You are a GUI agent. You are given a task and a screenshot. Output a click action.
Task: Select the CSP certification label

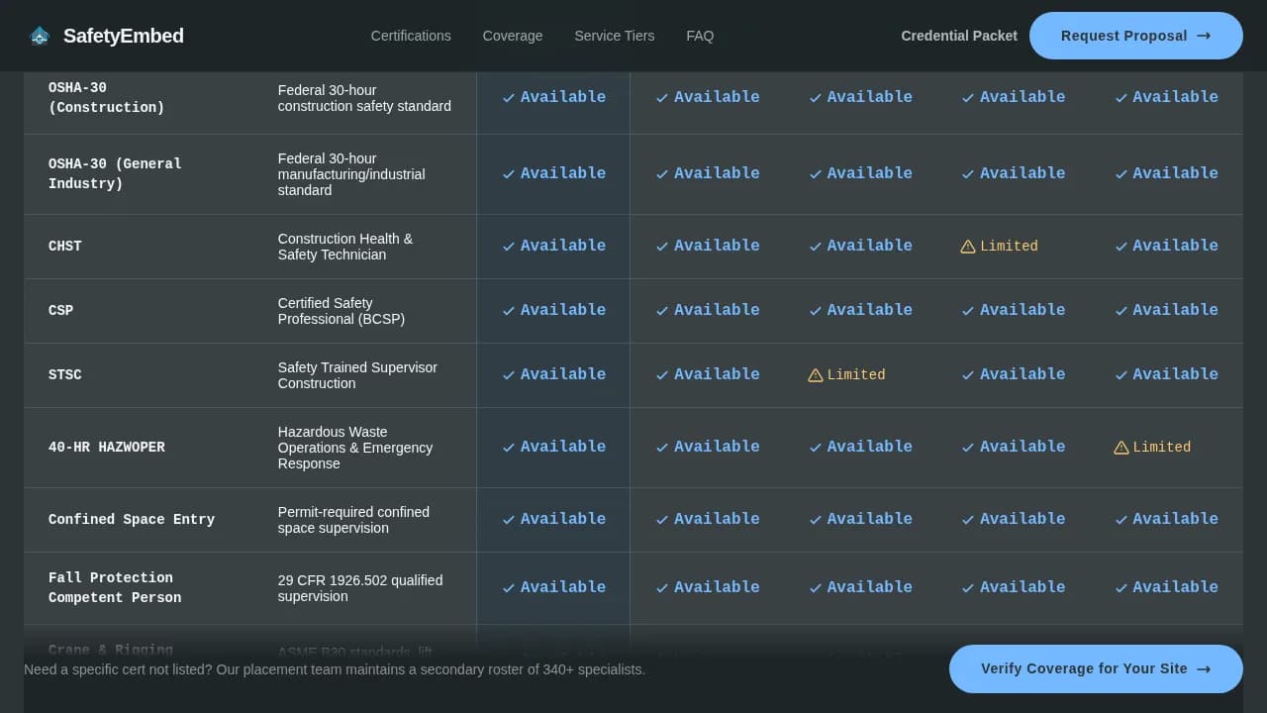coord(61,310)
